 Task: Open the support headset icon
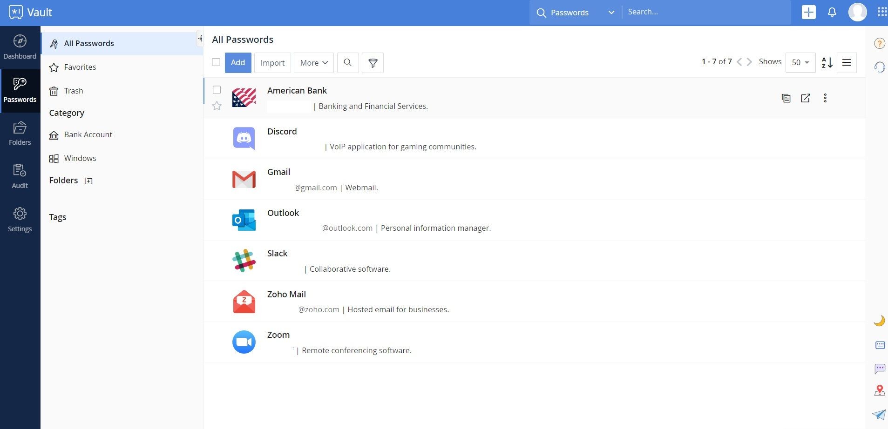[x=879, y=67]
